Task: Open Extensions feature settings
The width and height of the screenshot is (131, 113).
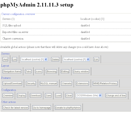Action: pos(82,83)
